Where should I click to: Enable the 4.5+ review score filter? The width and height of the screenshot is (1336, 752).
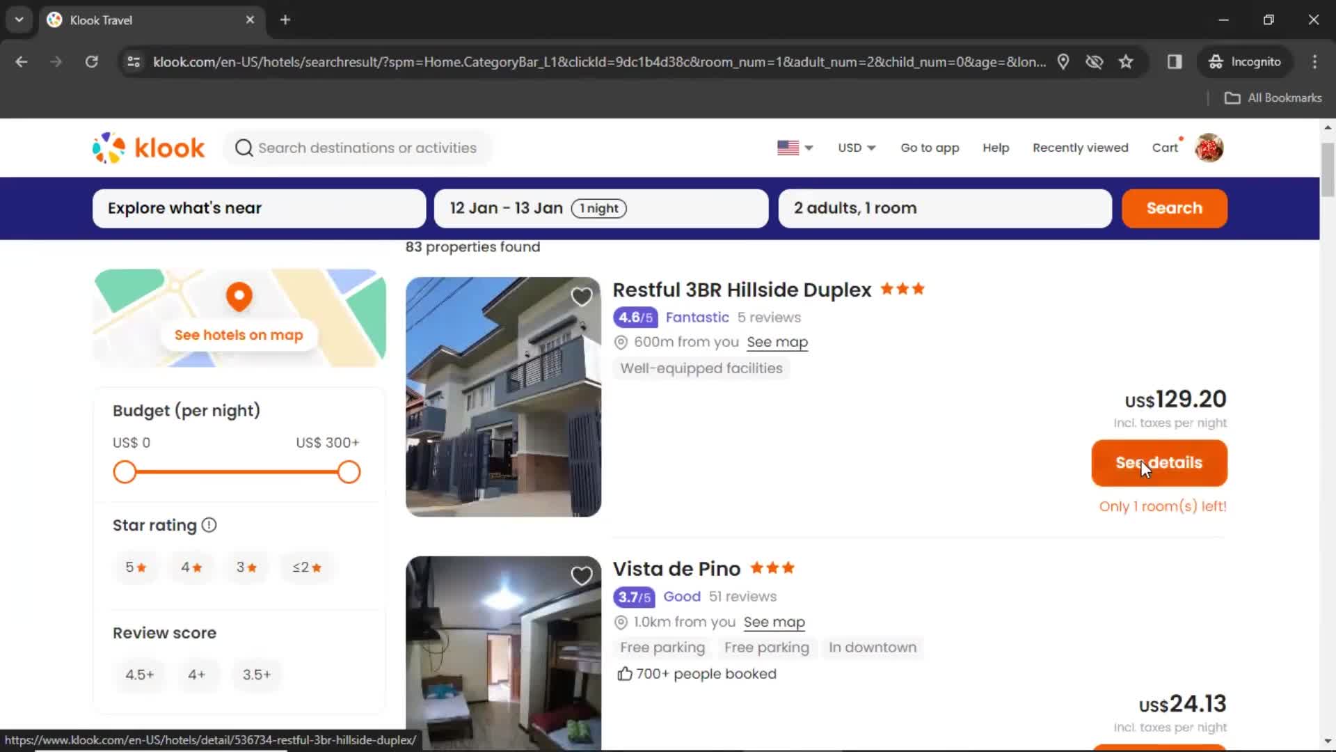(x=139, y=674)
